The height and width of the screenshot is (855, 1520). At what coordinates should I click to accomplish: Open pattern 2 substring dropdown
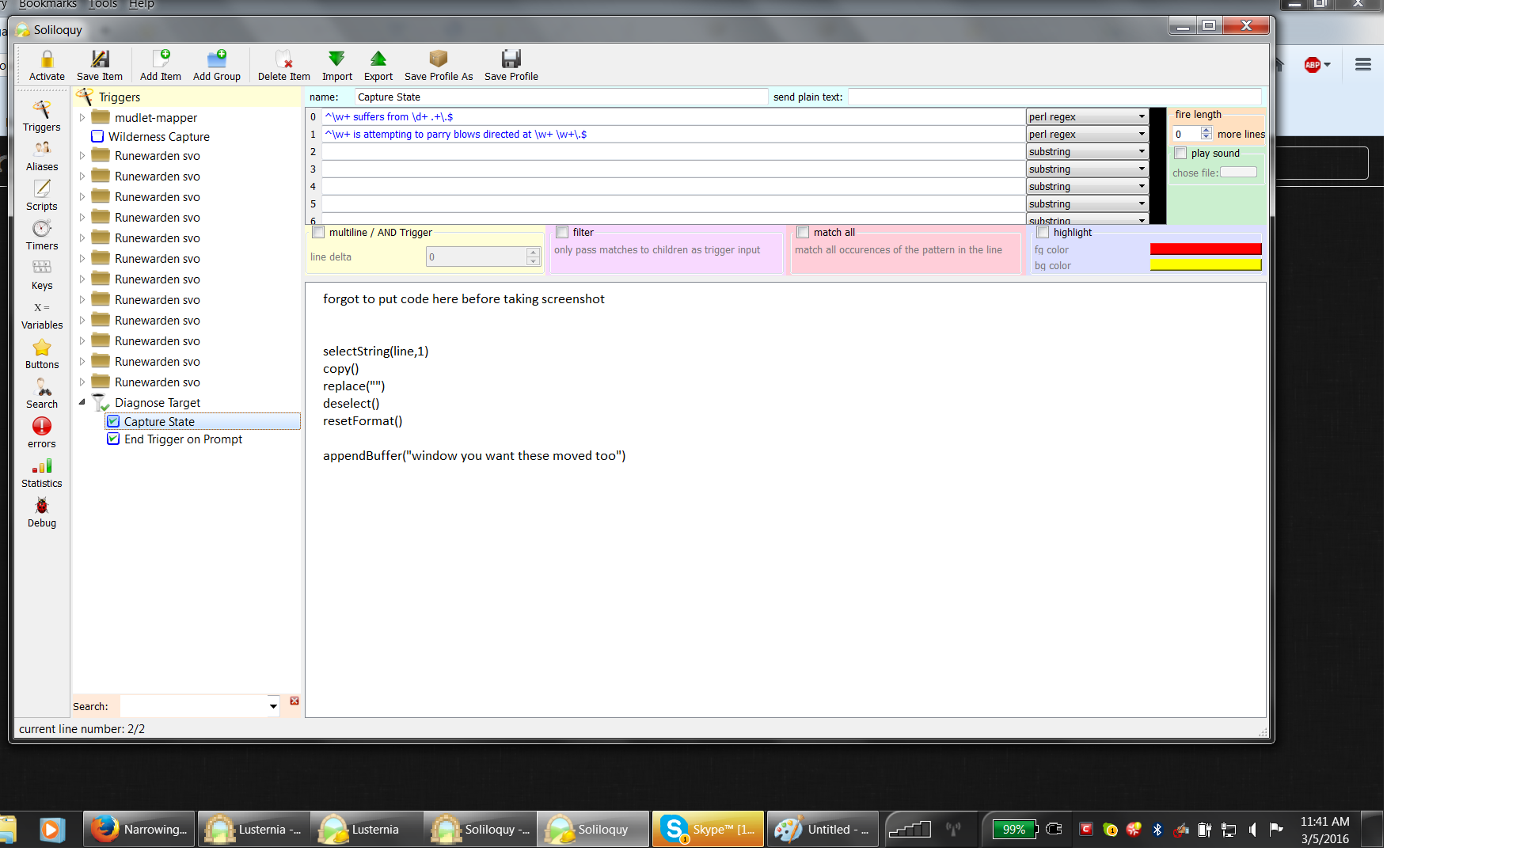(x=1087, y=151)
